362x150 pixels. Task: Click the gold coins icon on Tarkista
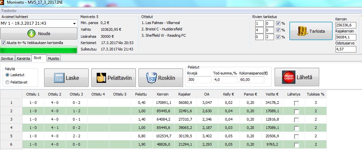303,31
